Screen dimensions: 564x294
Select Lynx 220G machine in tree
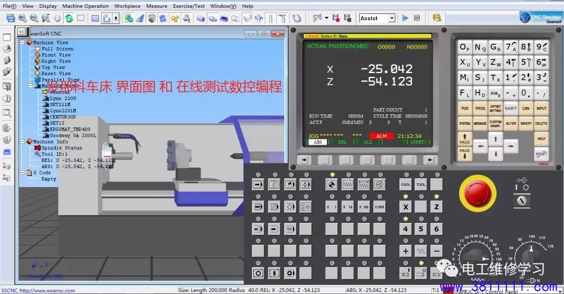[63, 98]
